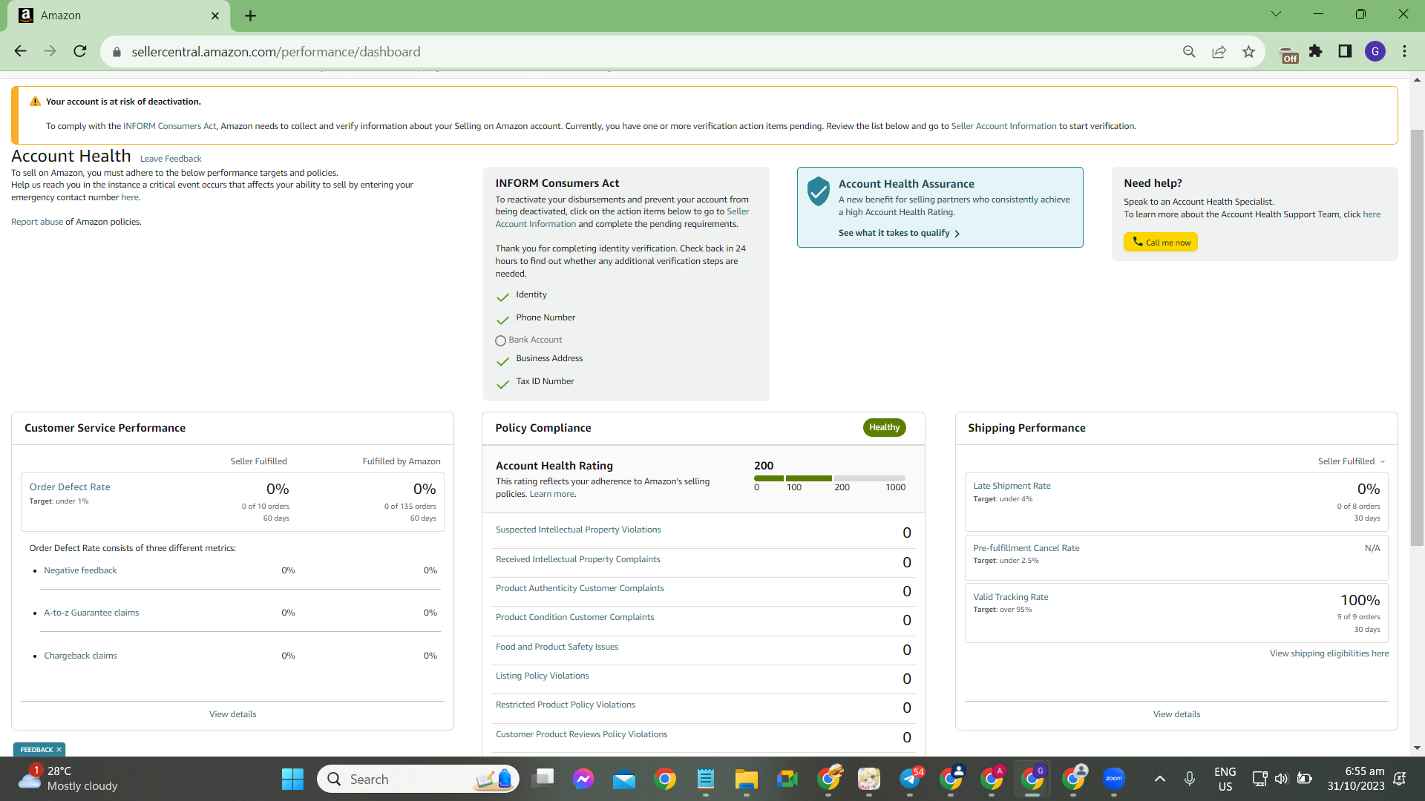Open the Negative feedback metric link
Image resolution: width=1425 pixels, height=801 pixels.
pyautogui.click(x=80, y=570)
